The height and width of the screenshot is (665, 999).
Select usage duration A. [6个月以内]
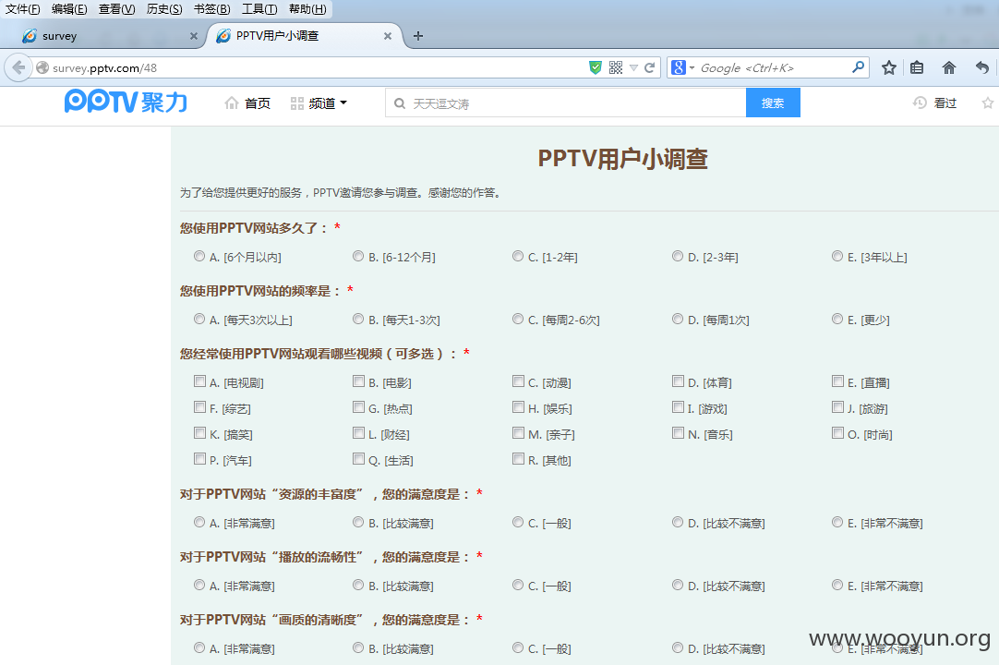pos(199,257)
